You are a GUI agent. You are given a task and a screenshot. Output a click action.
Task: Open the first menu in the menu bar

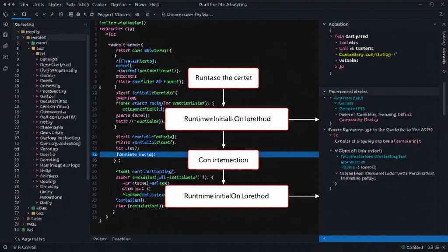(24, 4)
